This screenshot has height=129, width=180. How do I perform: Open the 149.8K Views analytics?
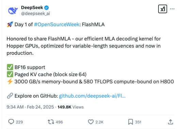click(x=70, y=107)
